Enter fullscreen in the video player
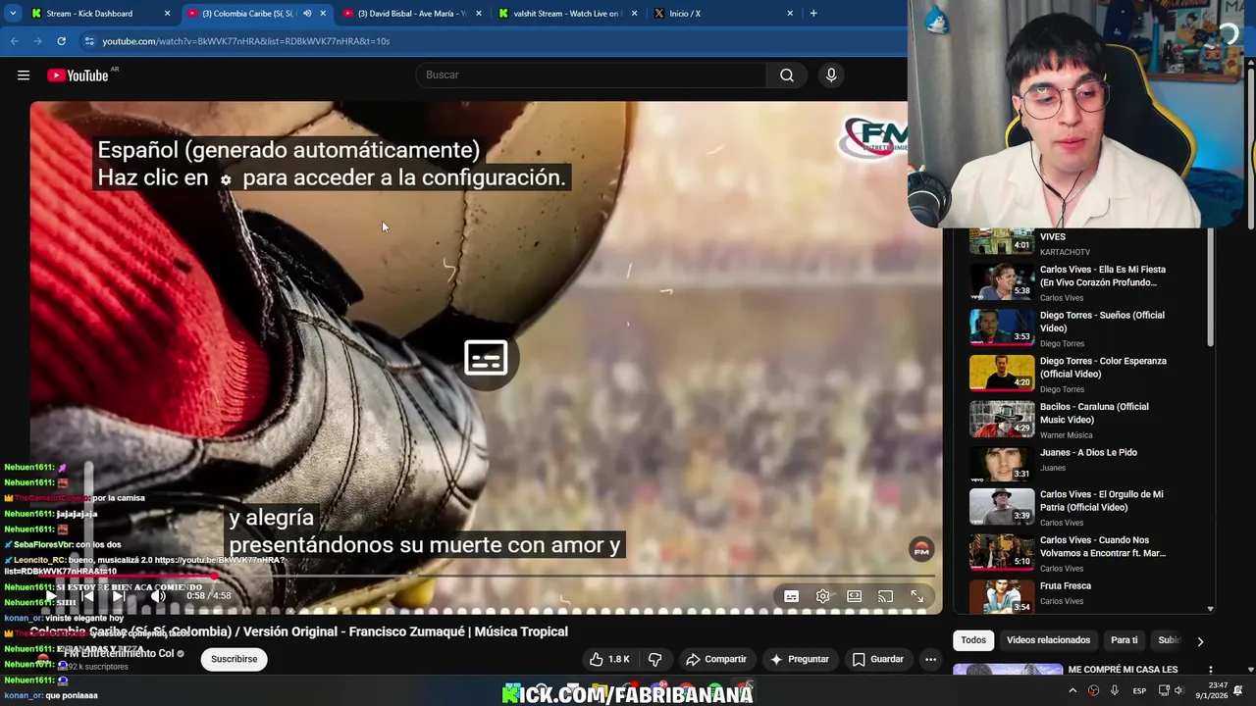Viewport: 1256px width, 706px height. [917, 596]
